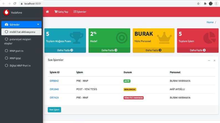Click the Durum column header
This screenshot has width=220, height=123.
coord(128,72)
